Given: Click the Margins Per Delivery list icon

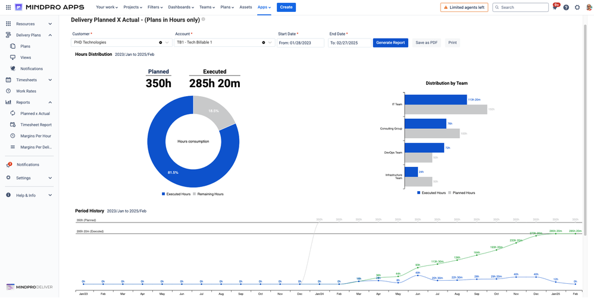Looking at the screenshot, I should pyautogui.click(x=12, y=147).
